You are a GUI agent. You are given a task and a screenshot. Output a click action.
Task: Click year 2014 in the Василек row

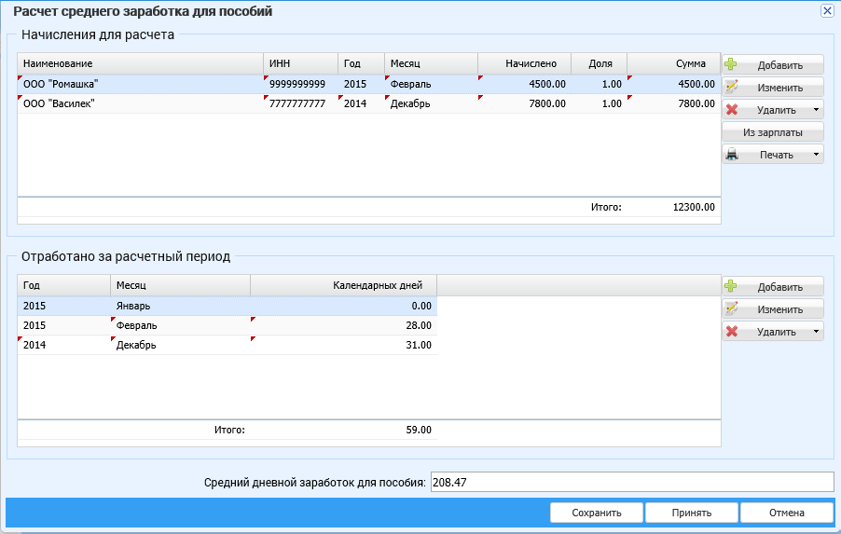(361, 103)
